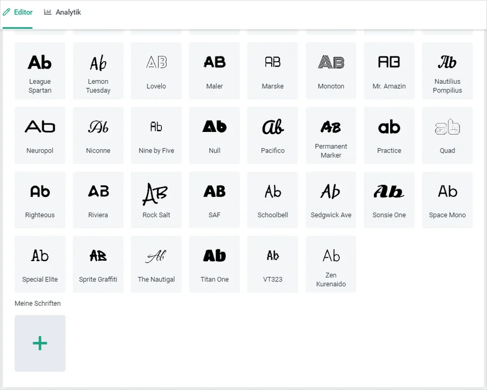Select the Nautilius Pompilius font
This screenshot has width=487, height=390.
click(447, 71)
